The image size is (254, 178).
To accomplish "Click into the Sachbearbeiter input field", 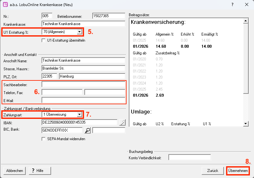I will coord(83,84).
